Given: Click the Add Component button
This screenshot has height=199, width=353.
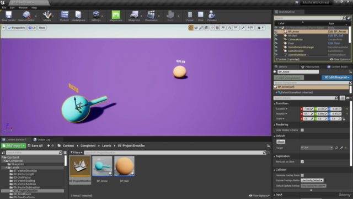Looking at the screenshot, I should [x=289, y=77].
